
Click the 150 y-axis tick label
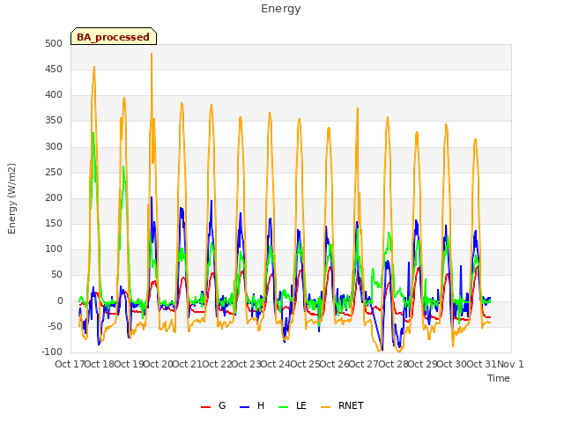[x=54, y=223]
